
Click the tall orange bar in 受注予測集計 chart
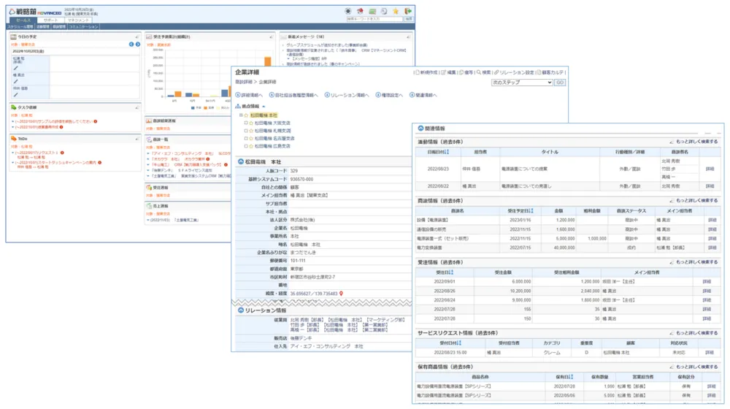pyautogui.click(x=268, y=61)
